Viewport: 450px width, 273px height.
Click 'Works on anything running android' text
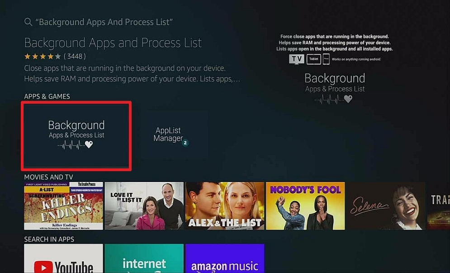click(x=356, y=59)
